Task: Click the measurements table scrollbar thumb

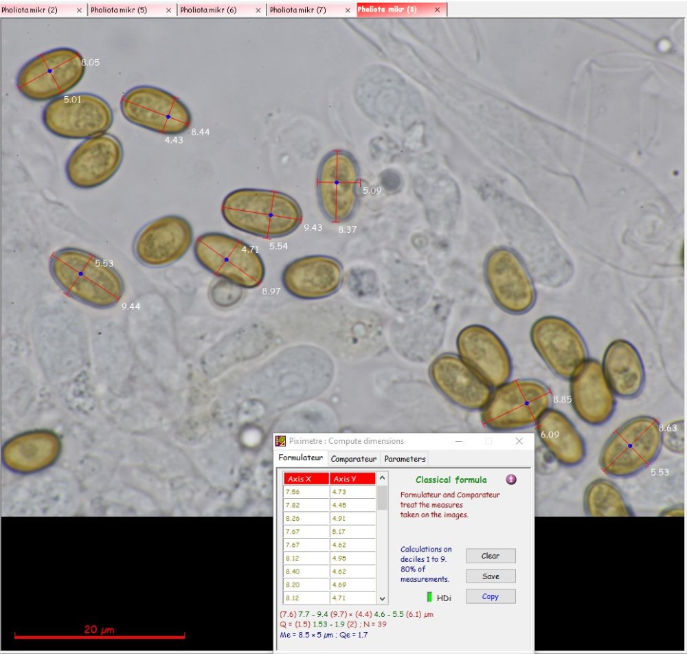Action: point(382,498)
